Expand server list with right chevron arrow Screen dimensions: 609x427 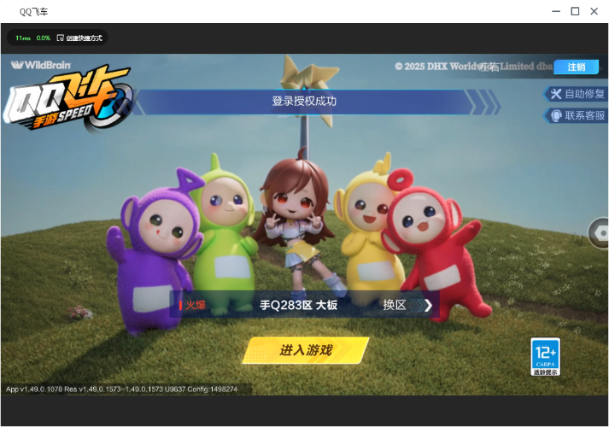click(428, 305)
